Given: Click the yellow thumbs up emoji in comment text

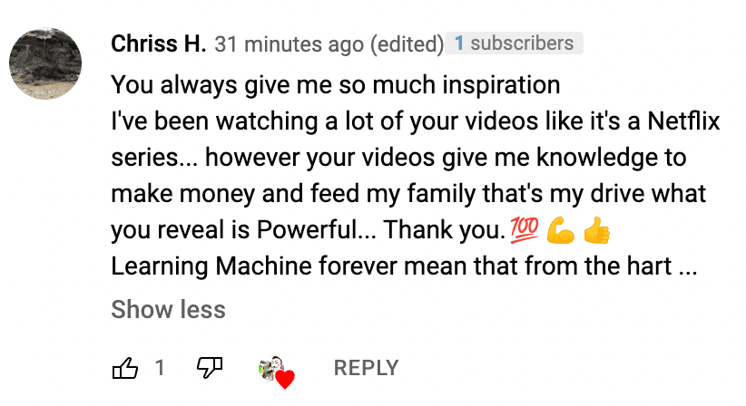Looking at the screenshot, I should [x=595, y=231].
